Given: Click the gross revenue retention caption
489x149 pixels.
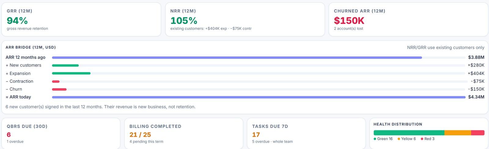Looking at the screenshot, I should point(28,28).
